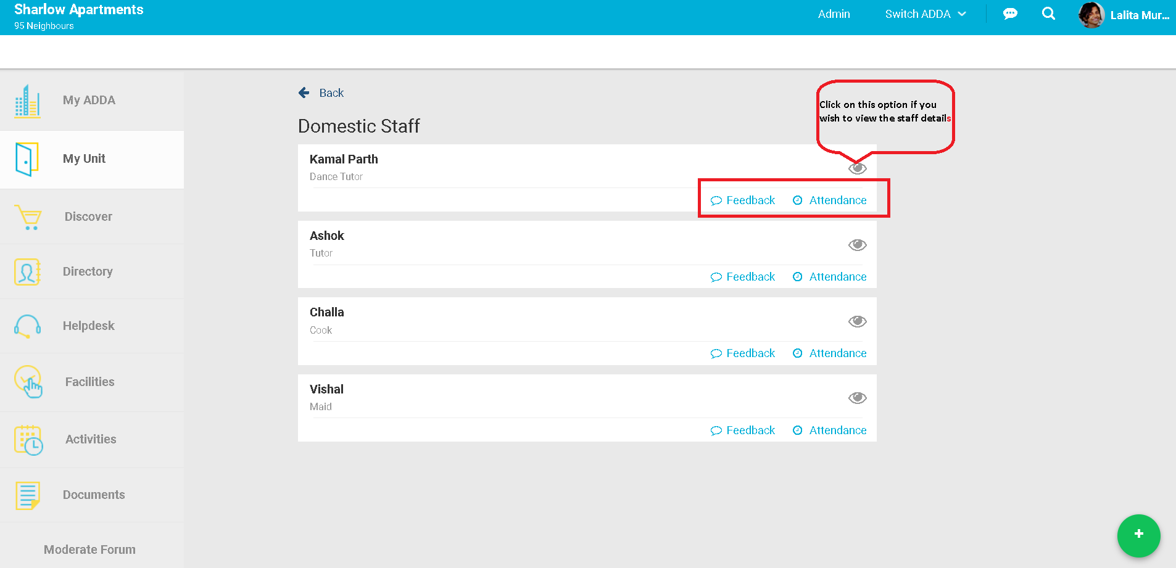This screenshot has width=1176, height=568.
Task: View Vishal staff details eye icon
Action: [x=858, y=398]
